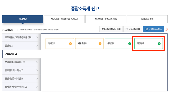170x94 pixels.
Task: Expand the chevron beside 분리과세 주택임대 신고
Action: click(37, 62)
